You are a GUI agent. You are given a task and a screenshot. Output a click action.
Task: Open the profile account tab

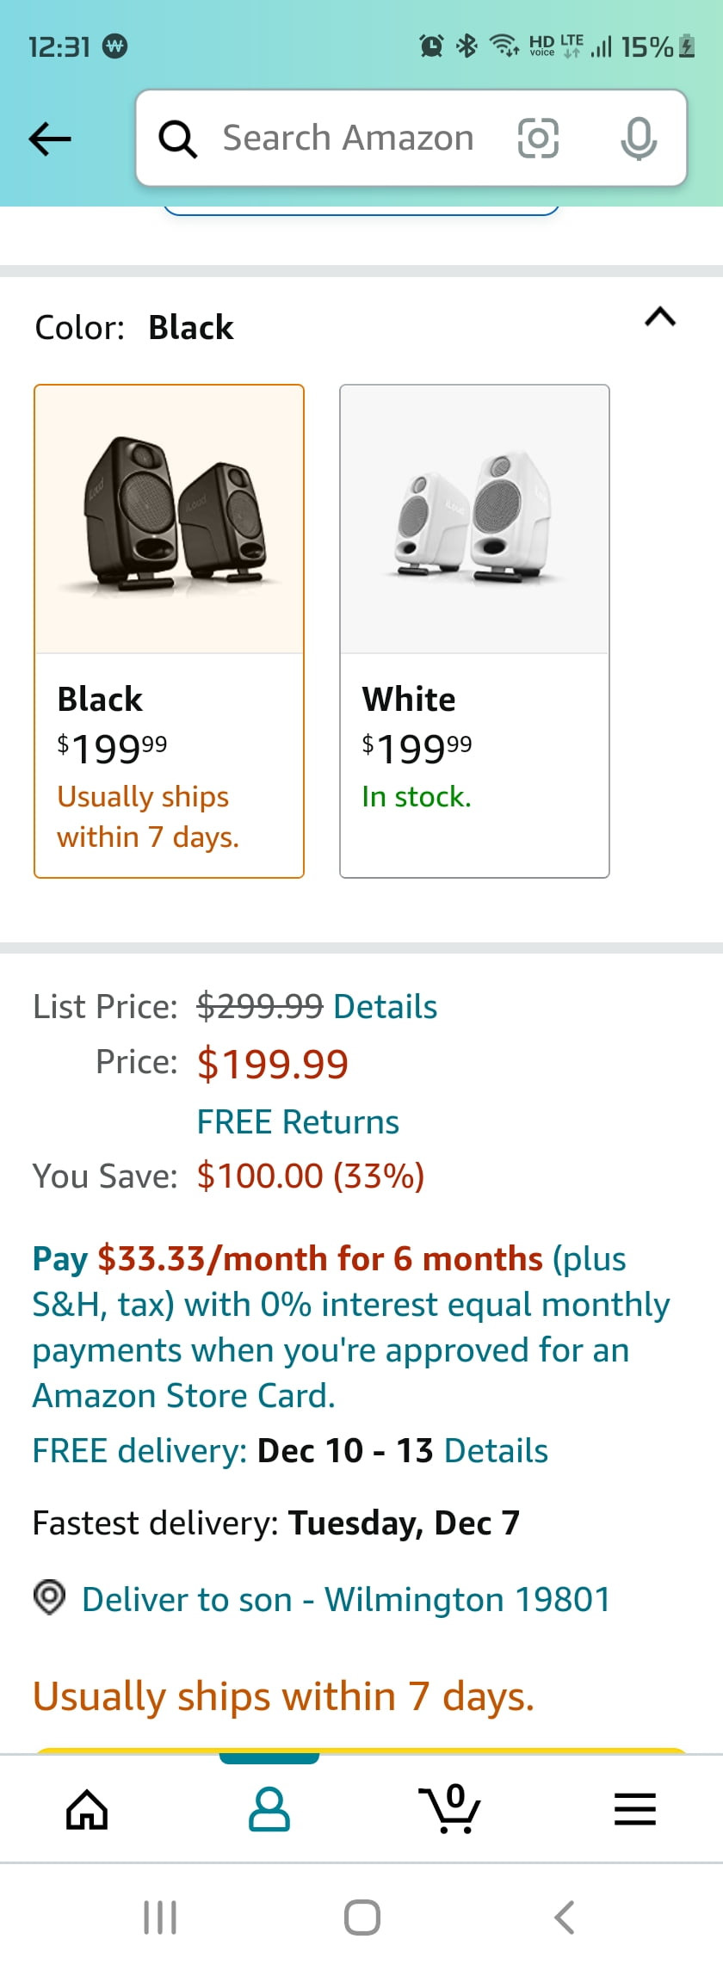(269, 1808)
